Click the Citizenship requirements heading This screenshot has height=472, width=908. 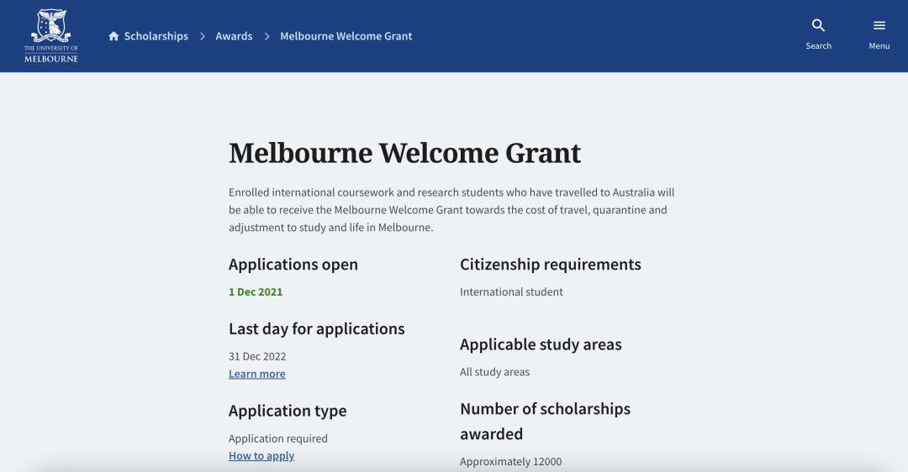[x=550, y=265]
